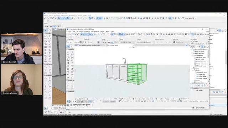Select the Slab tool in front toolbox

(72, 54)
